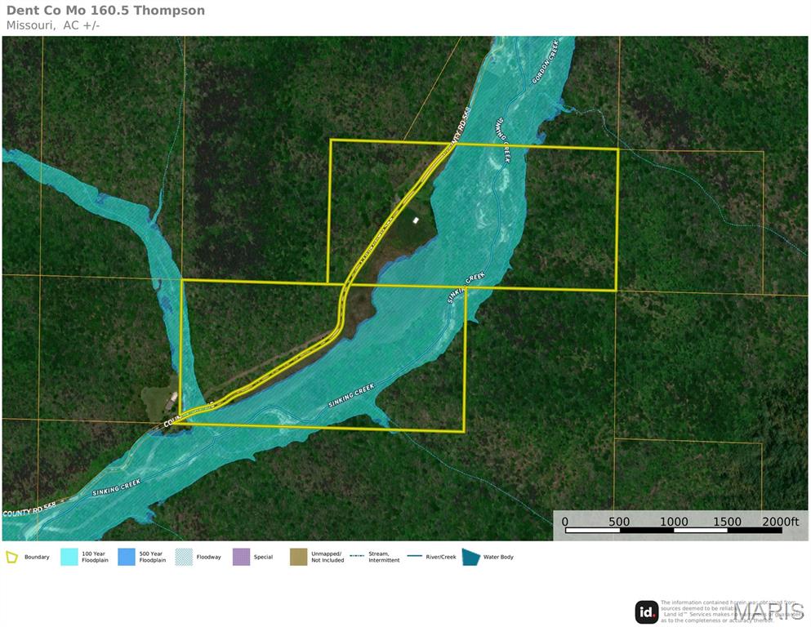This screenshot has height=627, width=811.
Task: Click the yellow Boundary legend icon
Action: 12,558
